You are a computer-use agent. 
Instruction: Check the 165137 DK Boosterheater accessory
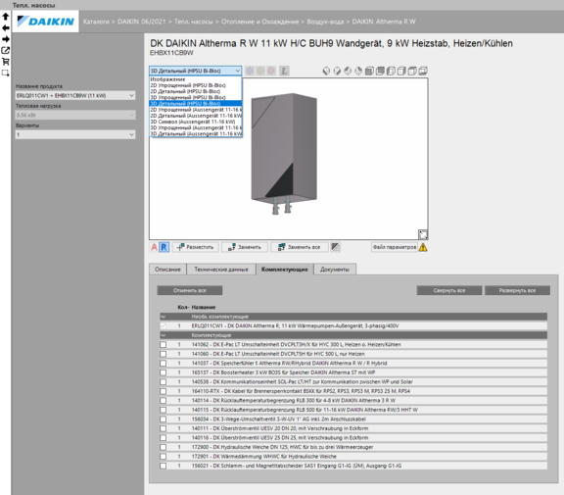click(x=164, y=372)
